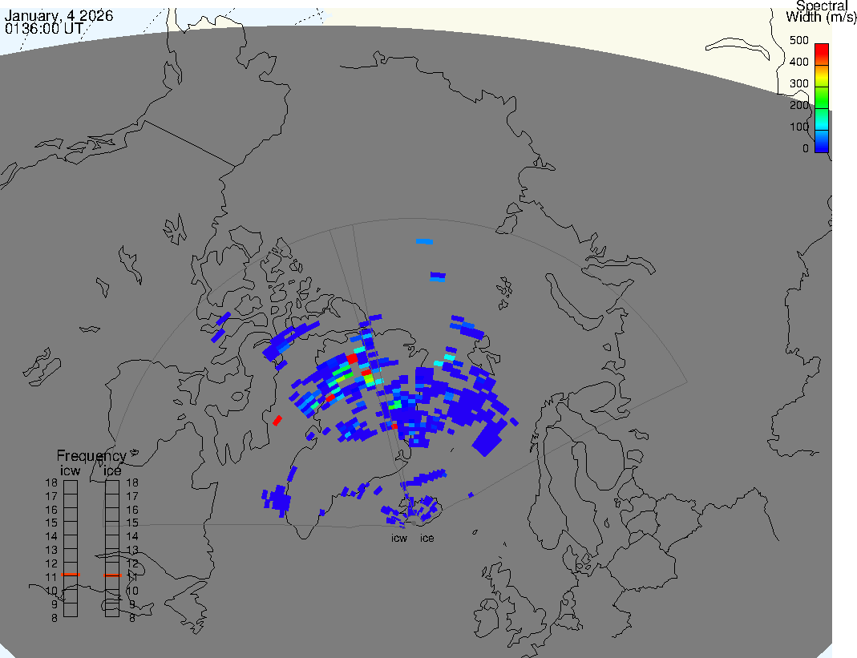Pick the green band of the color bar
Viewport: 857px width, 658px height.
(x=822, y=97)
